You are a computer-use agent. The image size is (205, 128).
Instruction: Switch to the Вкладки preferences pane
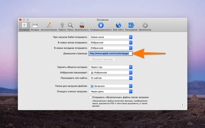(35, 27)
